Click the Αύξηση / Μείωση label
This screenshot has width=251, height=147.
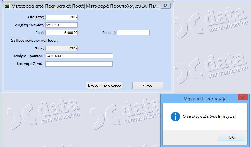(x=29, y=25)
